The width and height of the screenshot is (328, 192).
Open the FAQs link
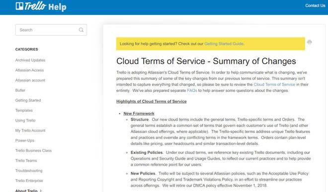[x=192, y=90]
